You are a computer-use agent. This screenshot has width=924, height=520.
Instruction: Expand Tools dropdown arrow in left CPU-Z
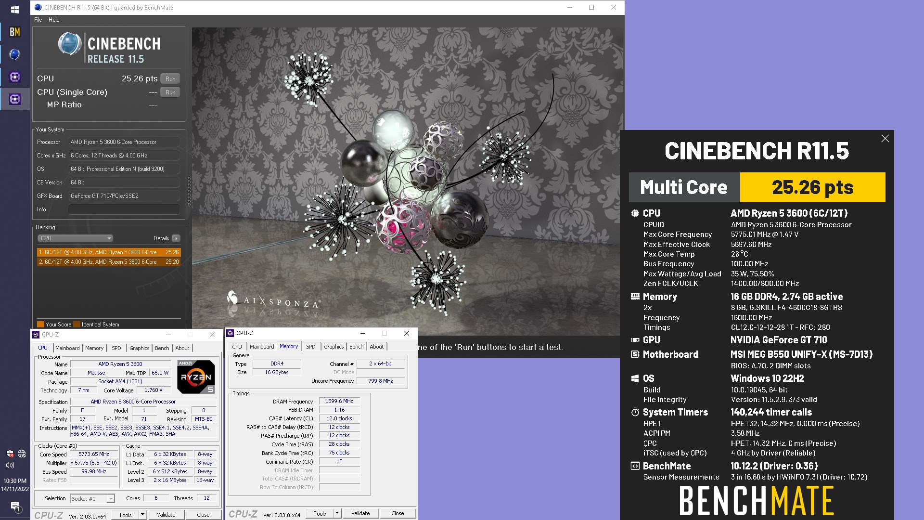[x=142, y=515]
